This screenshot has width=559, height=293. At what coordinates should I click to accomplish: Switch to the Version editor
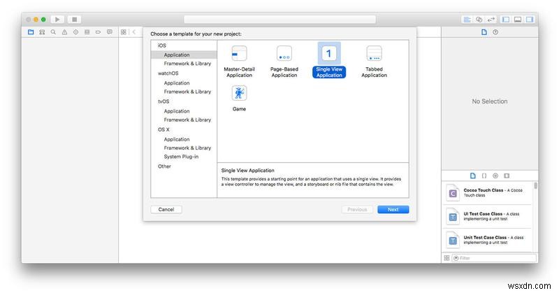(x=491, y=19)
